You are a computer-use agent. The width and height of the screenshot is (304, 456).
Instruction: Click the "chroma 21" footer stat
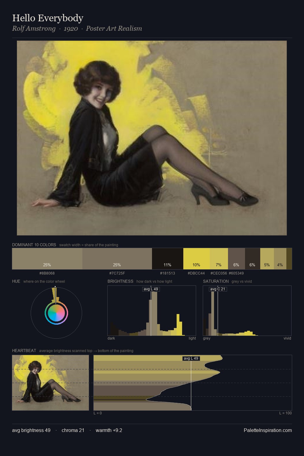[73, 430]
